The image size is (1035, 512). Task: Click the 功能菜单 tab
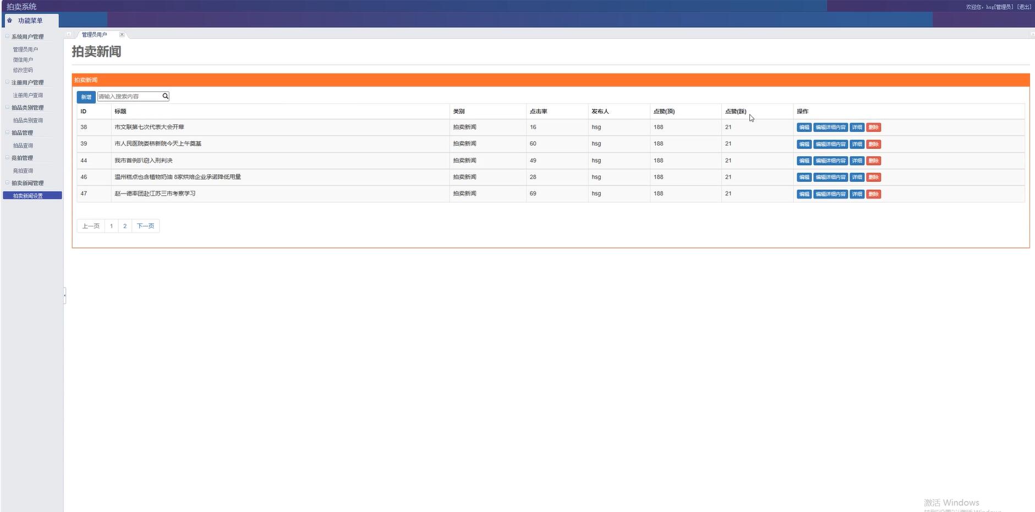[x=31, y=20]
